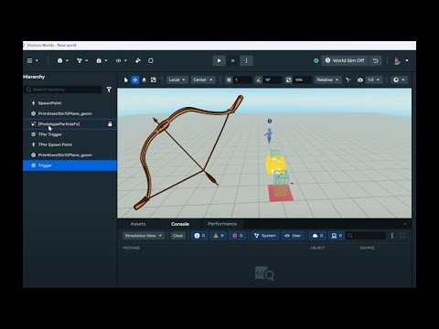Viewport: 439px width, 329px height.
Task: Choose the Move tool in viewport toolbar
Action: click(x=135, y=80)
